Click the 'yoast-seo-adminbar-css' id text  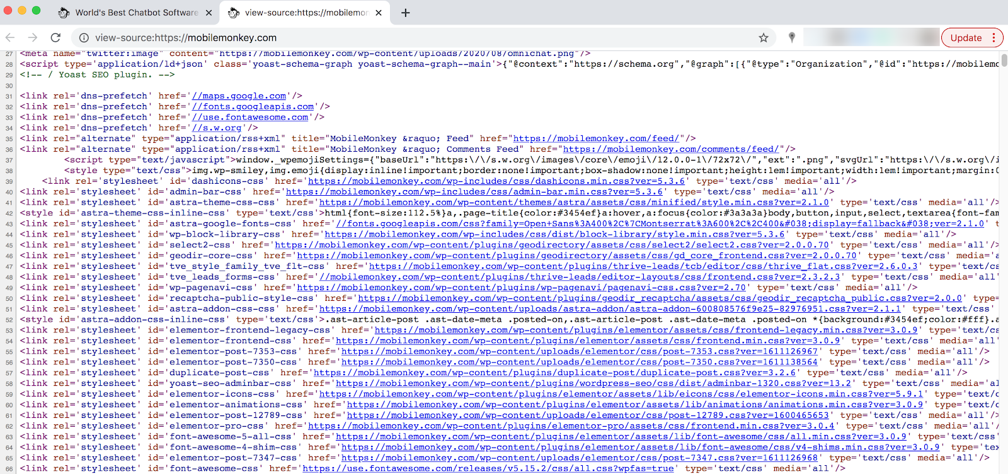coord(231,384)
